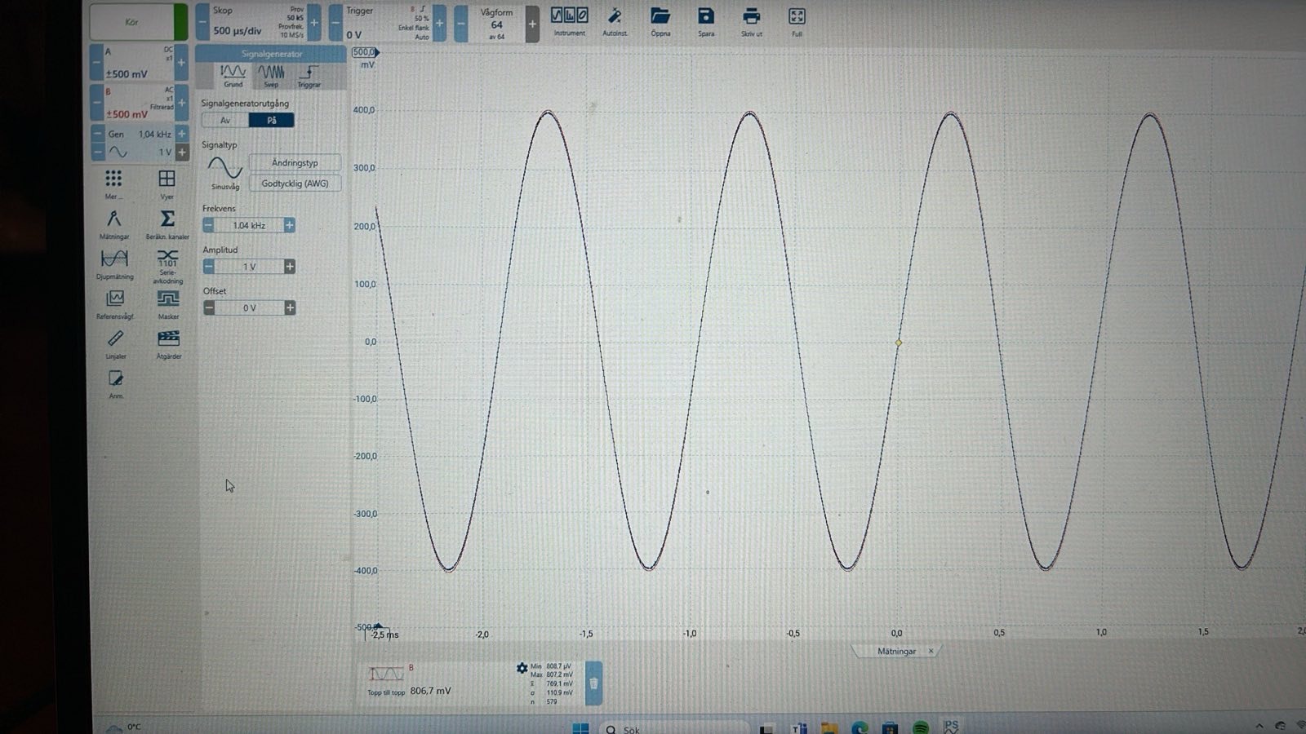The height and width of the screenshot is (734, 1306).
Task: Click the Frekvens 1,04 kHz field
Action: tap(249, 225)
